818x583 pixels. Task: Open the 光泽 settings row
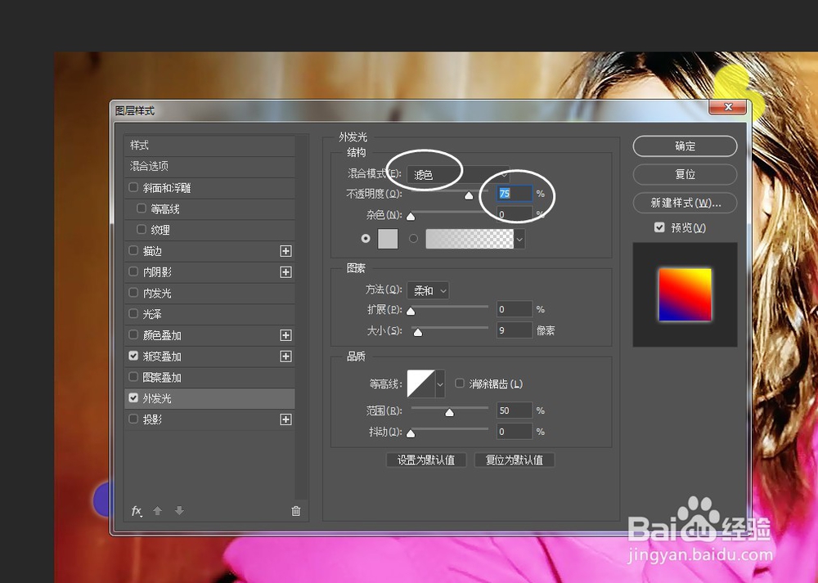tap(209, 314)
